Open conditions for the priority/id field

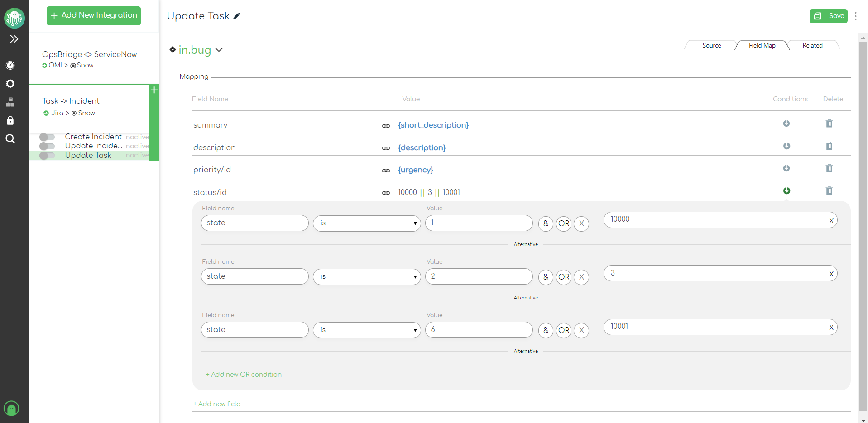pyautogui.click(x=786, y=168)
